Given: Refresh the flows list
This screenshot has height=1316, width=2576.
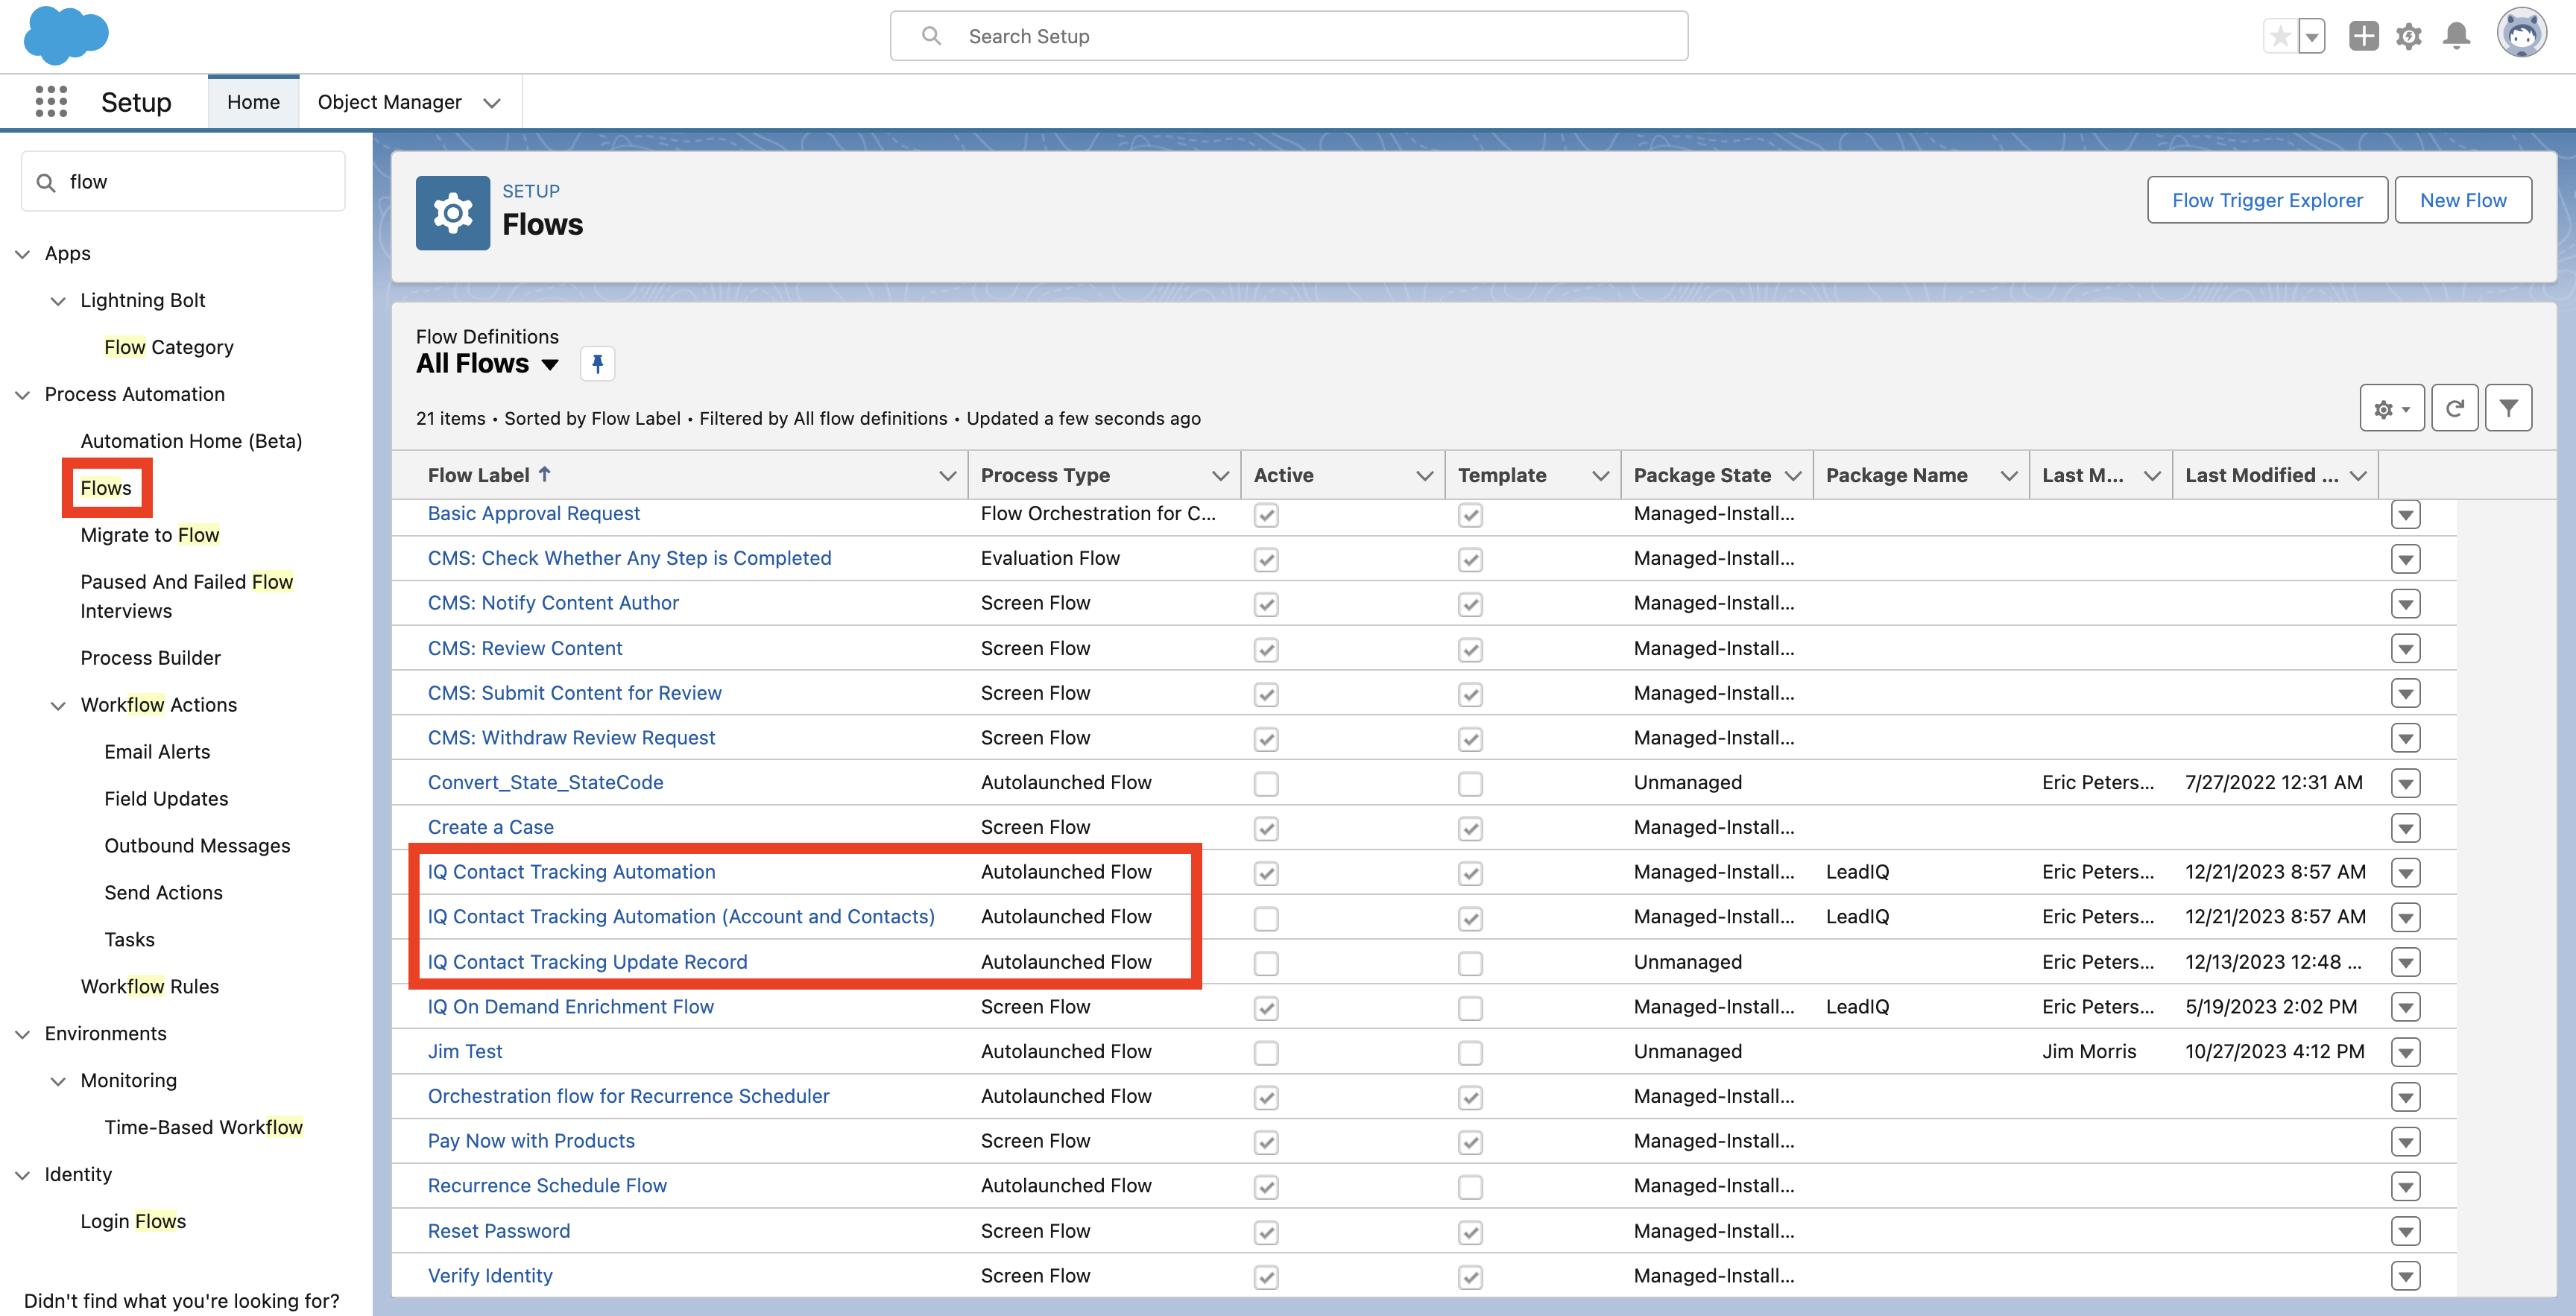Looking at the screenshot, I should (2454, 408).
